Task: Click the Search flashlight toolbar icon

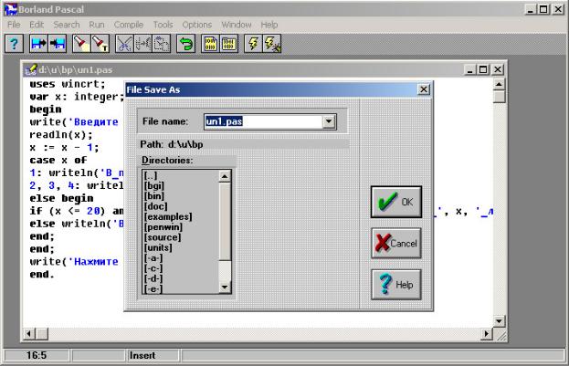Action: coord(81,44)
